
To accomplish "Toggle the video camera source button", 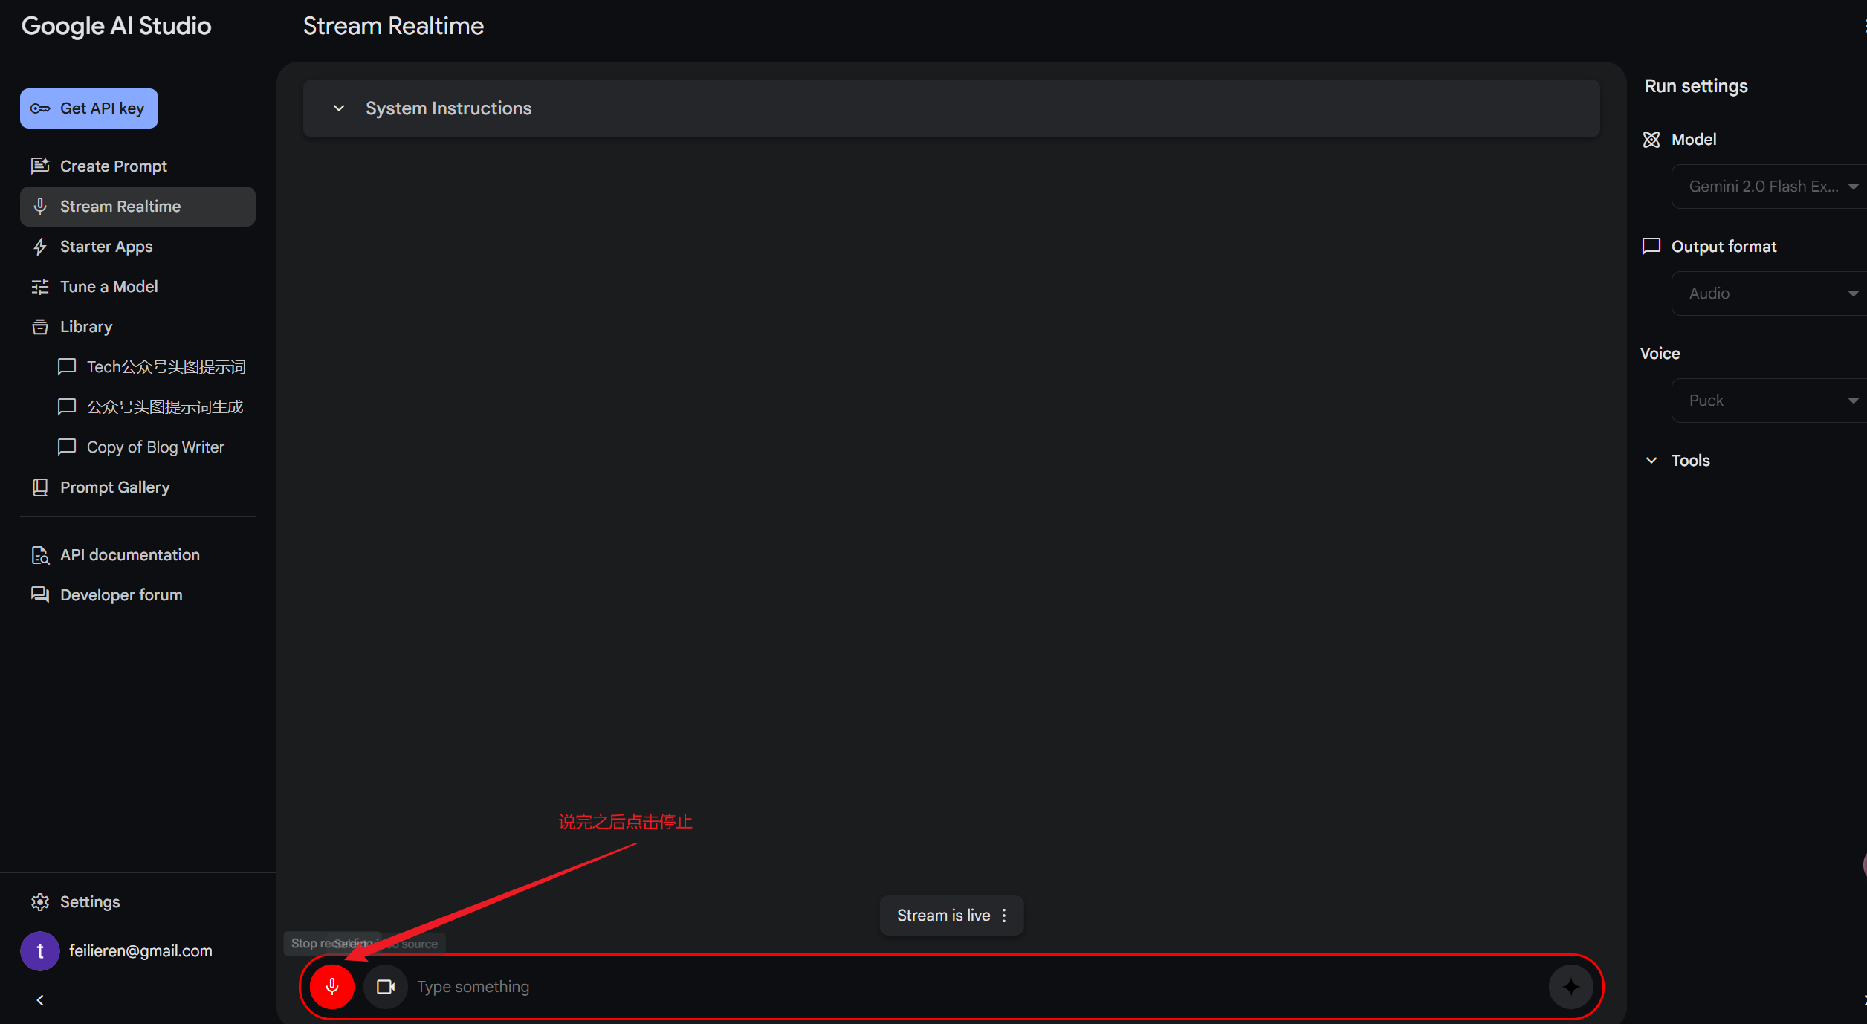I will [385, 986].
